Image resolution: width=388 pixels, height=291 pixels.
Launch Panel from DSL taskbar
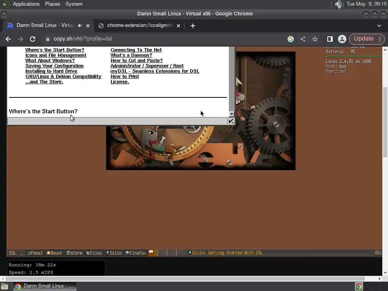point(34,253)
